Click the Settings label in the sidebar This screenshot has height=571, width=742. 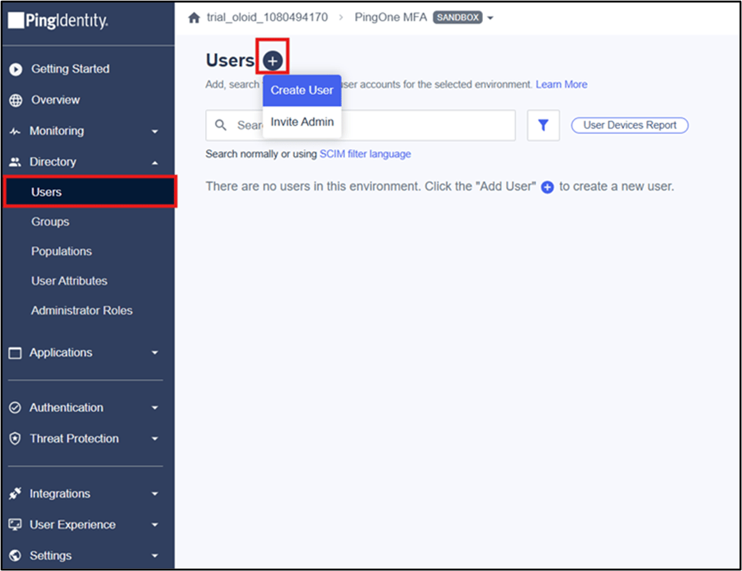pos(51,555)
